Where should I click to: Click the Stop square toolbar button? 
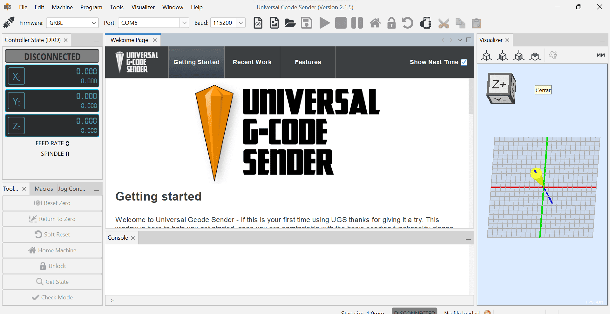coord(341,23)
